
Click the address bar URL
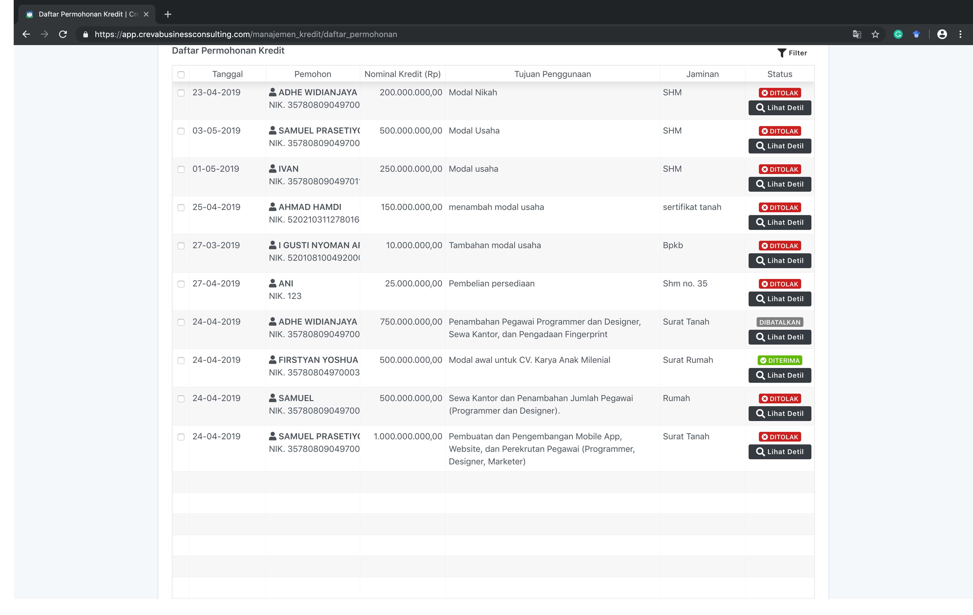pos(246,34)
